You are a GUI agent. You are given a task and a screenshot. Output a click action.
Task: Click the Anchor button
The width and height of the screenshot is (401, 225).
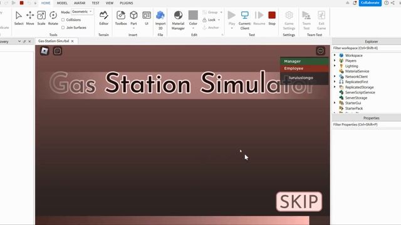coord(211,27)
